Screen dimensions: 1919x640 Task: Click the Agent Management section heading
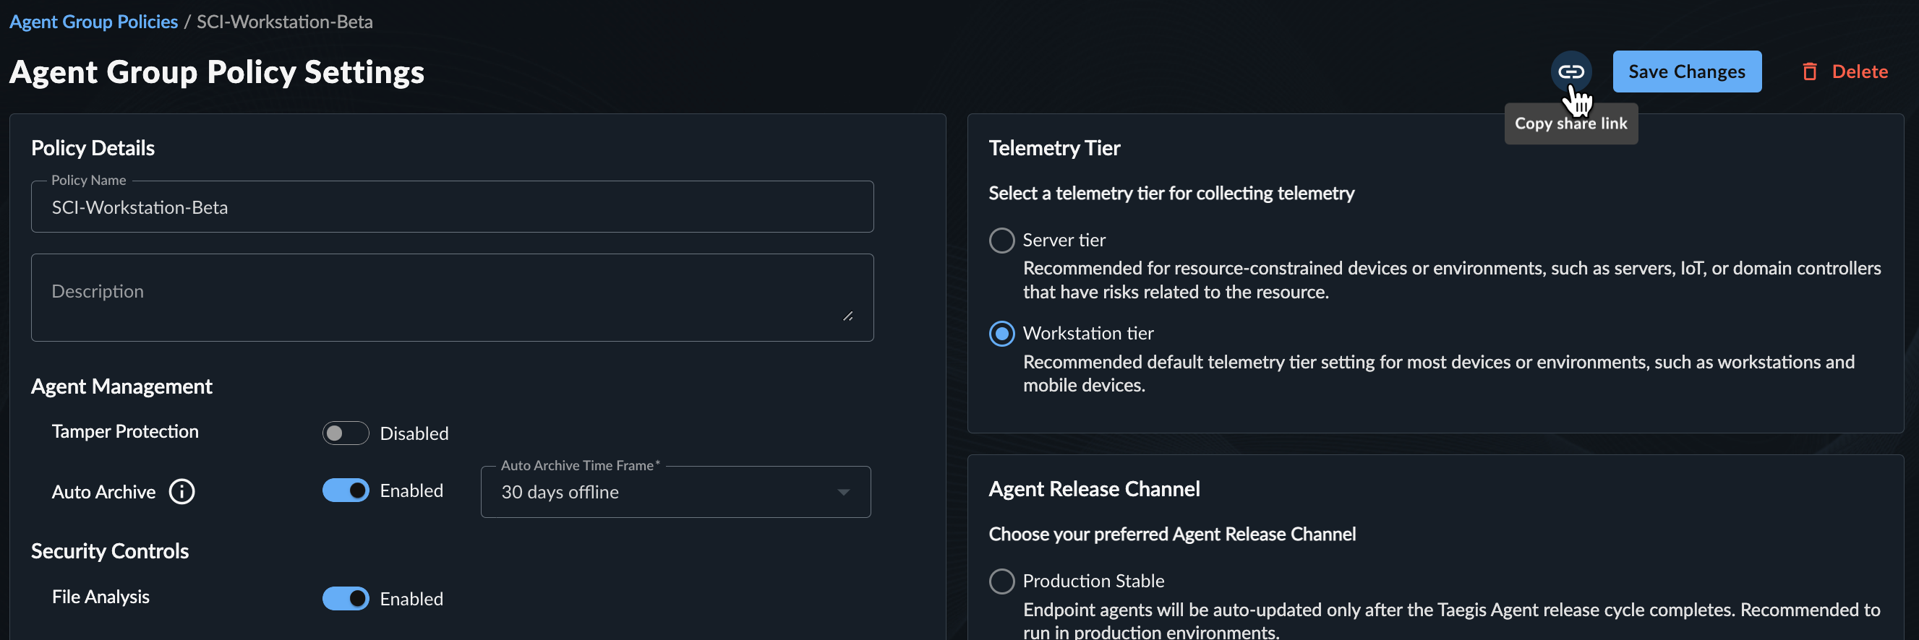(x=121, y=386)
